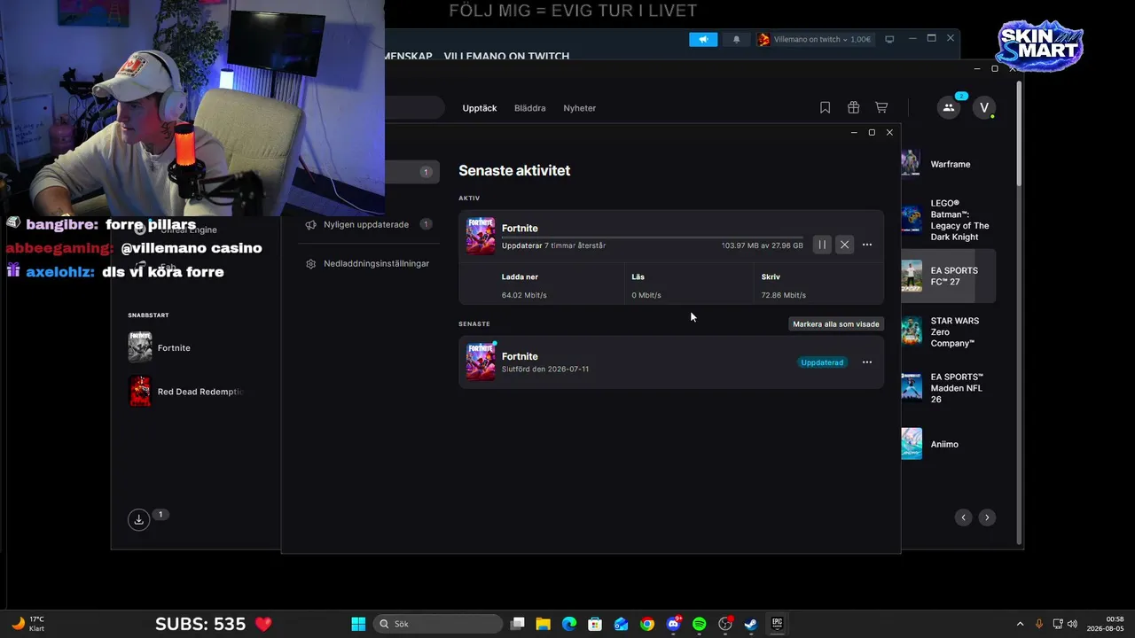Screen dimensions: 1135x638
Task: Open the Windows Start menu
Action: tap(358, 624)
